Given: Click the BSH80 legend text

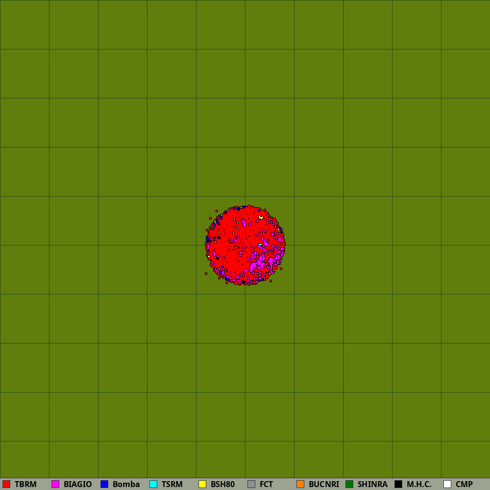Looking at the screenshot, I should tap(222, 484).
